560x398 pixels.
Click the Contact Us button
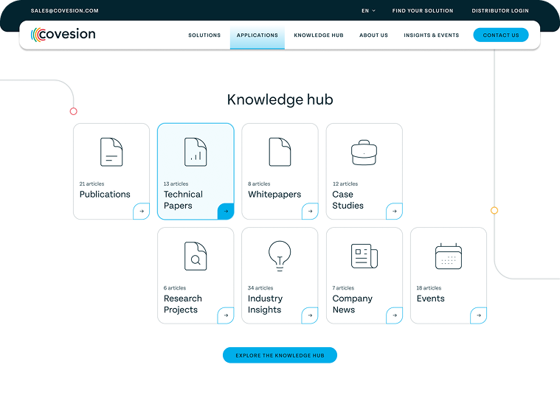pos(501,35)
